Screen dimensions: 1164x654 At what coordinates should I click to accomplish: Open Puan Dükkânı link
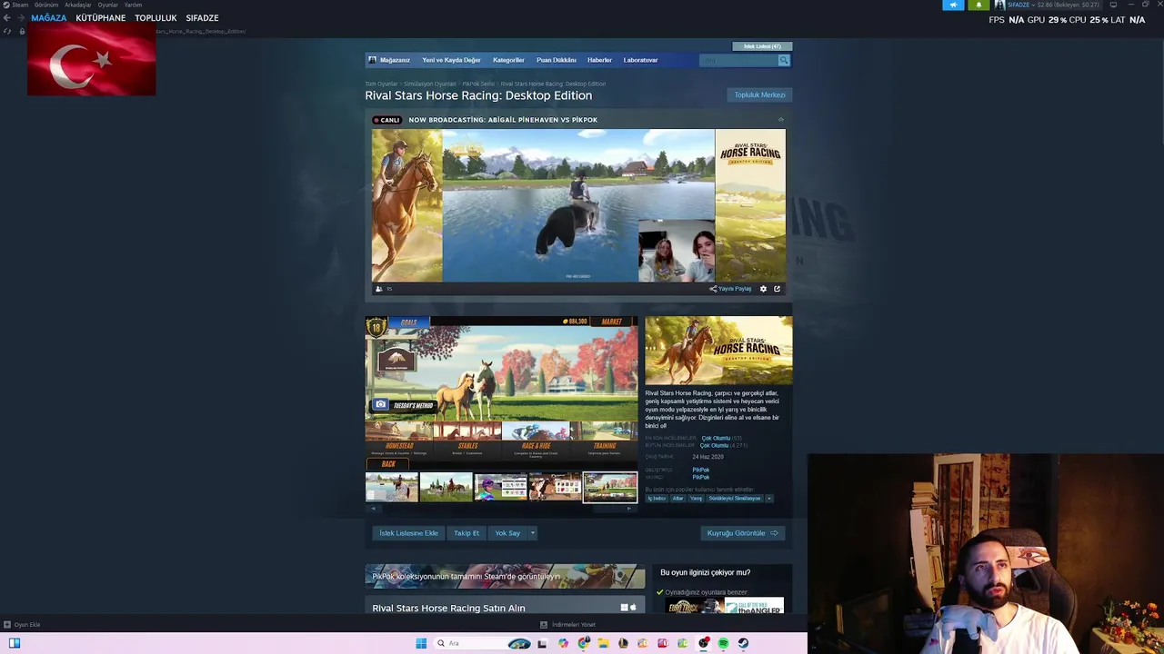click(x=557, y=60)
